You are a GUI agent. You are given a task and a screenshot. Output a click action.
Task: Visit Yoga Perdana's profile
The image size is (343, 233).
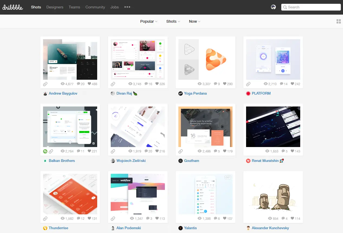point(195,93)
